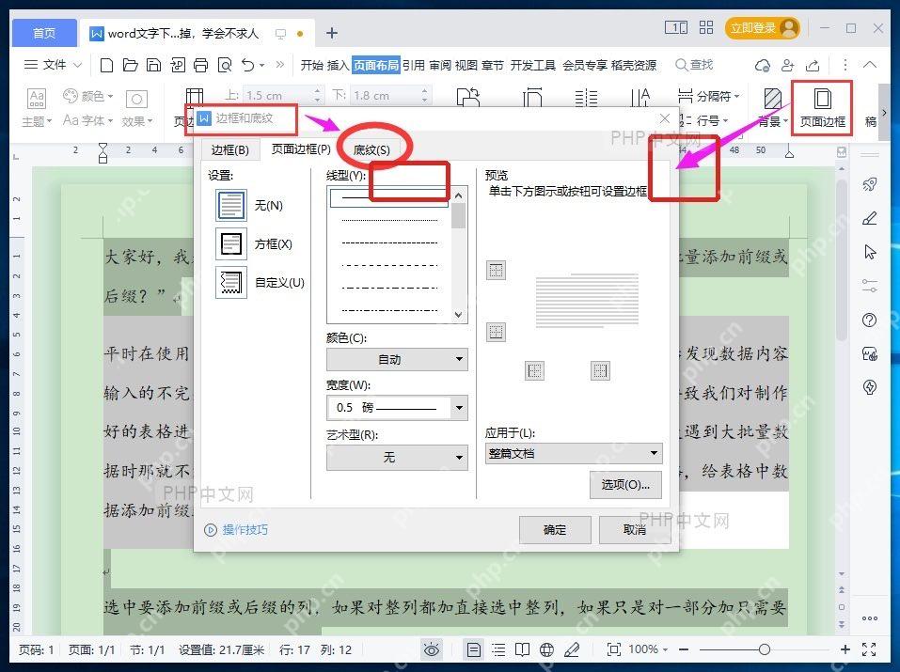900x672 pixels.
Task: Click the bottom border preview toggle button
Action: point(496,332)
